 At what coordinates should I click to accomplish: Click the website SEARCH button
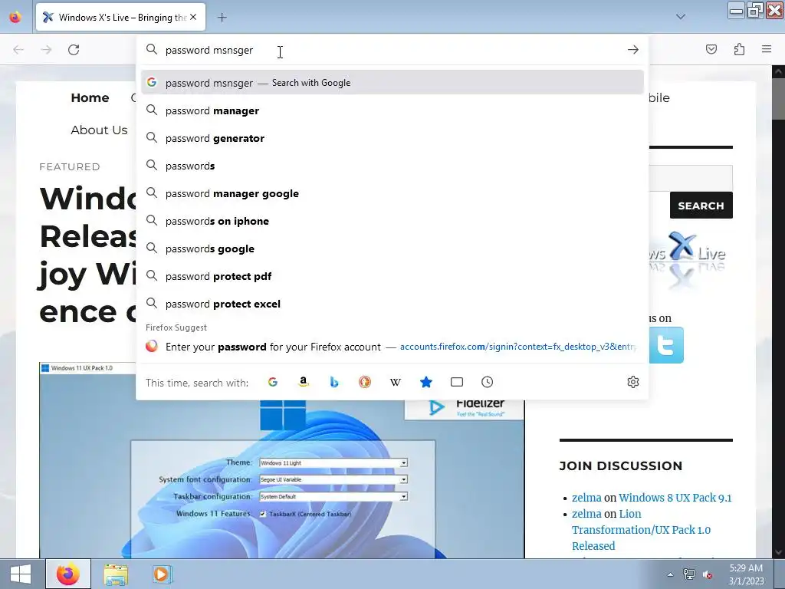pyautogui.click(x=701, y=206)
